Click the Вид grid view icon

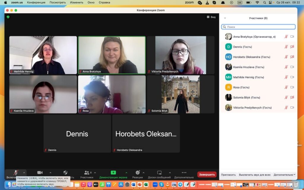point(208,17)
